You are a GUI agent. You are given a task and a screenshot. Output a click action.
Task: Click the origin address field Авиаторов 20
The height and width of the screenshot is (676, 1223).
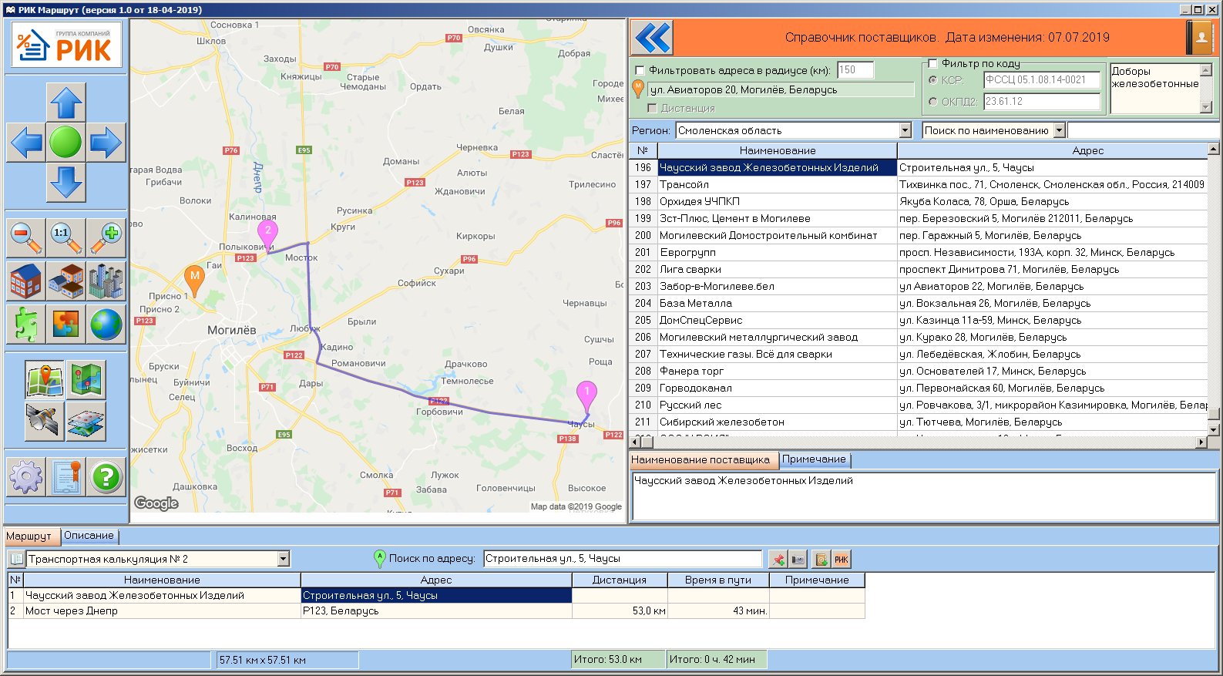pos(781,90)
